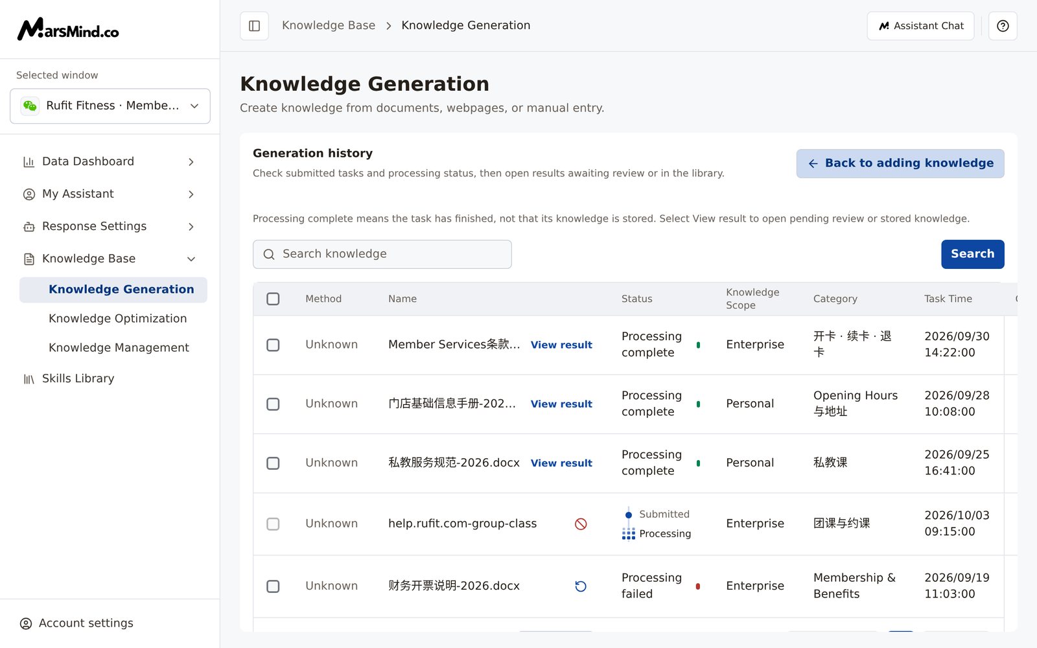
Task: View result for Member Services条款
Action: click(561, 345)
